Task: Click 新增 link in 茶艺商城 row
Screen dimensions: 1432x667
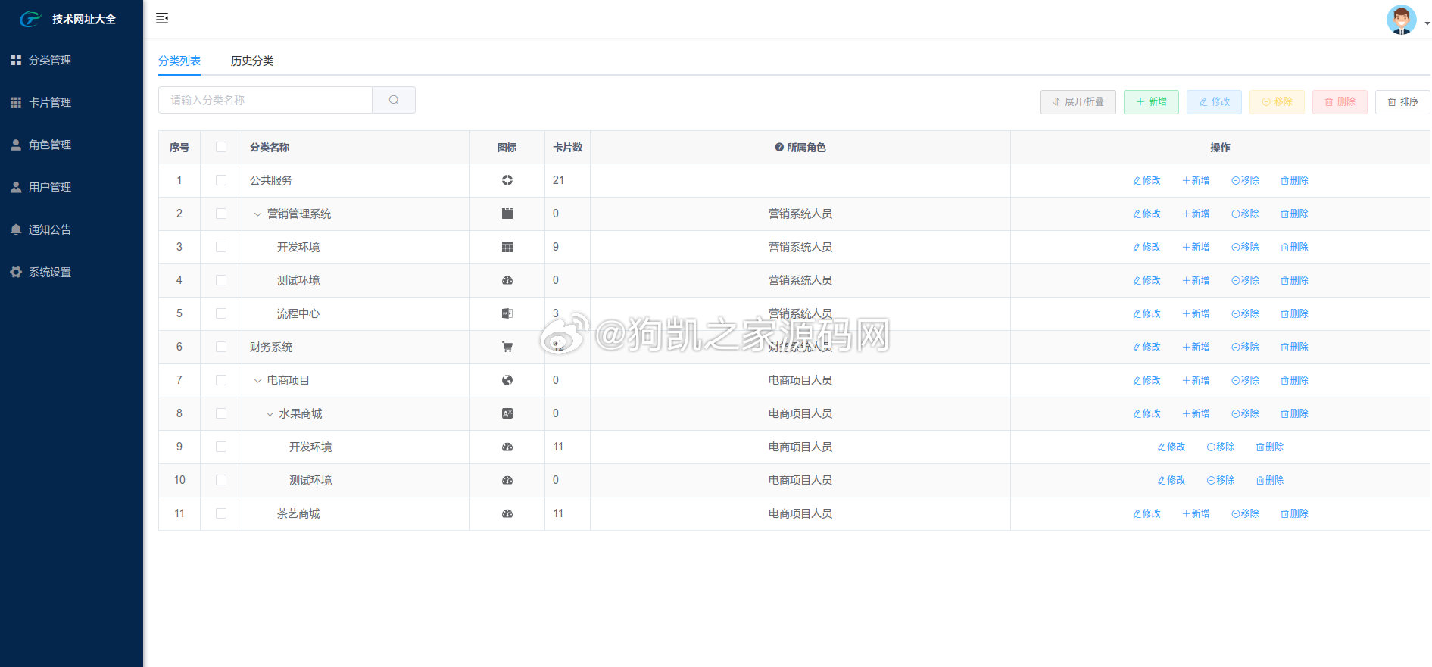Action: [x=1196, y=513]
